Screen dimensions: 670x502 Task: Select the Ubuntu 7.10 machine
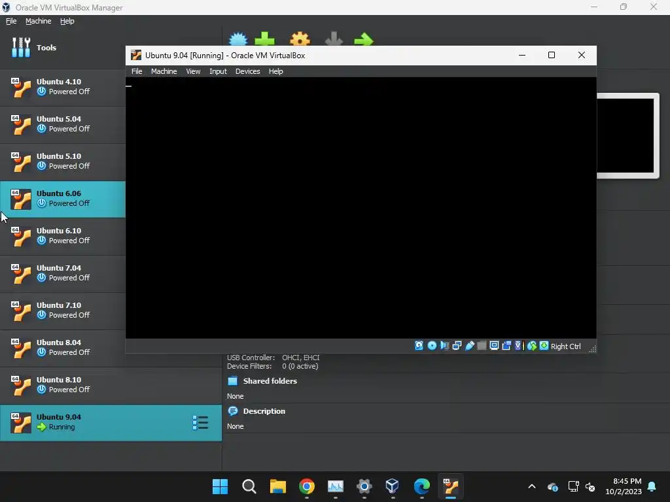(63, 310)
